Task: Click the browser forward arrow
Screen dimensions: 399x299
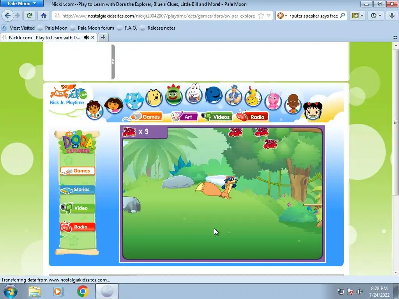Action: click(17, 16)
